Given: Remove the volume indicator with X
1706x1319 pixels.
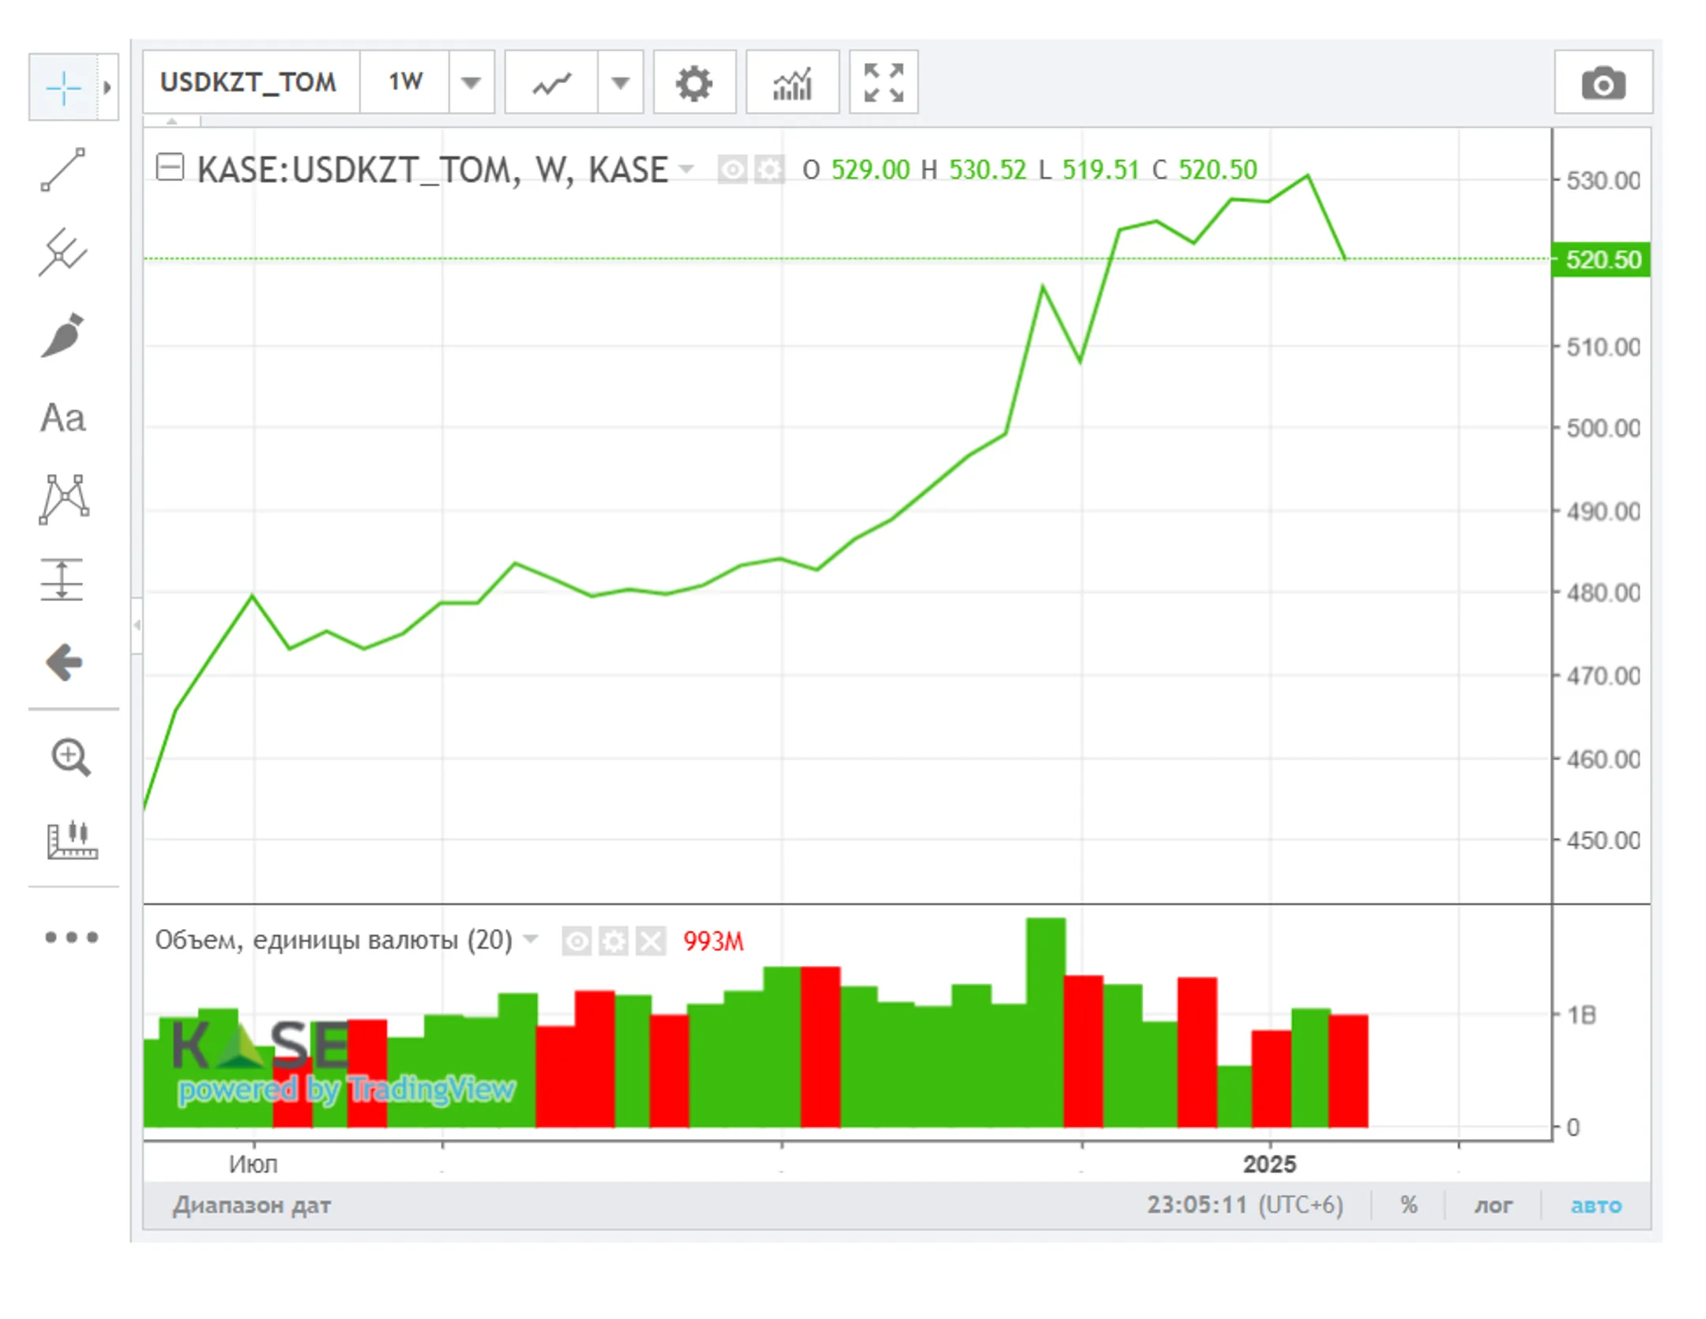Looking at the screenshot, I should (651, 941).
